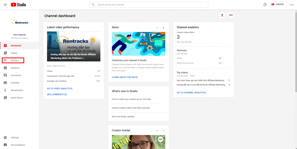The width and height of the screenshot is (297, 149).
Task: Click GO TO VIDEO ANALYTICS link
Action: (x=60, y=89)
